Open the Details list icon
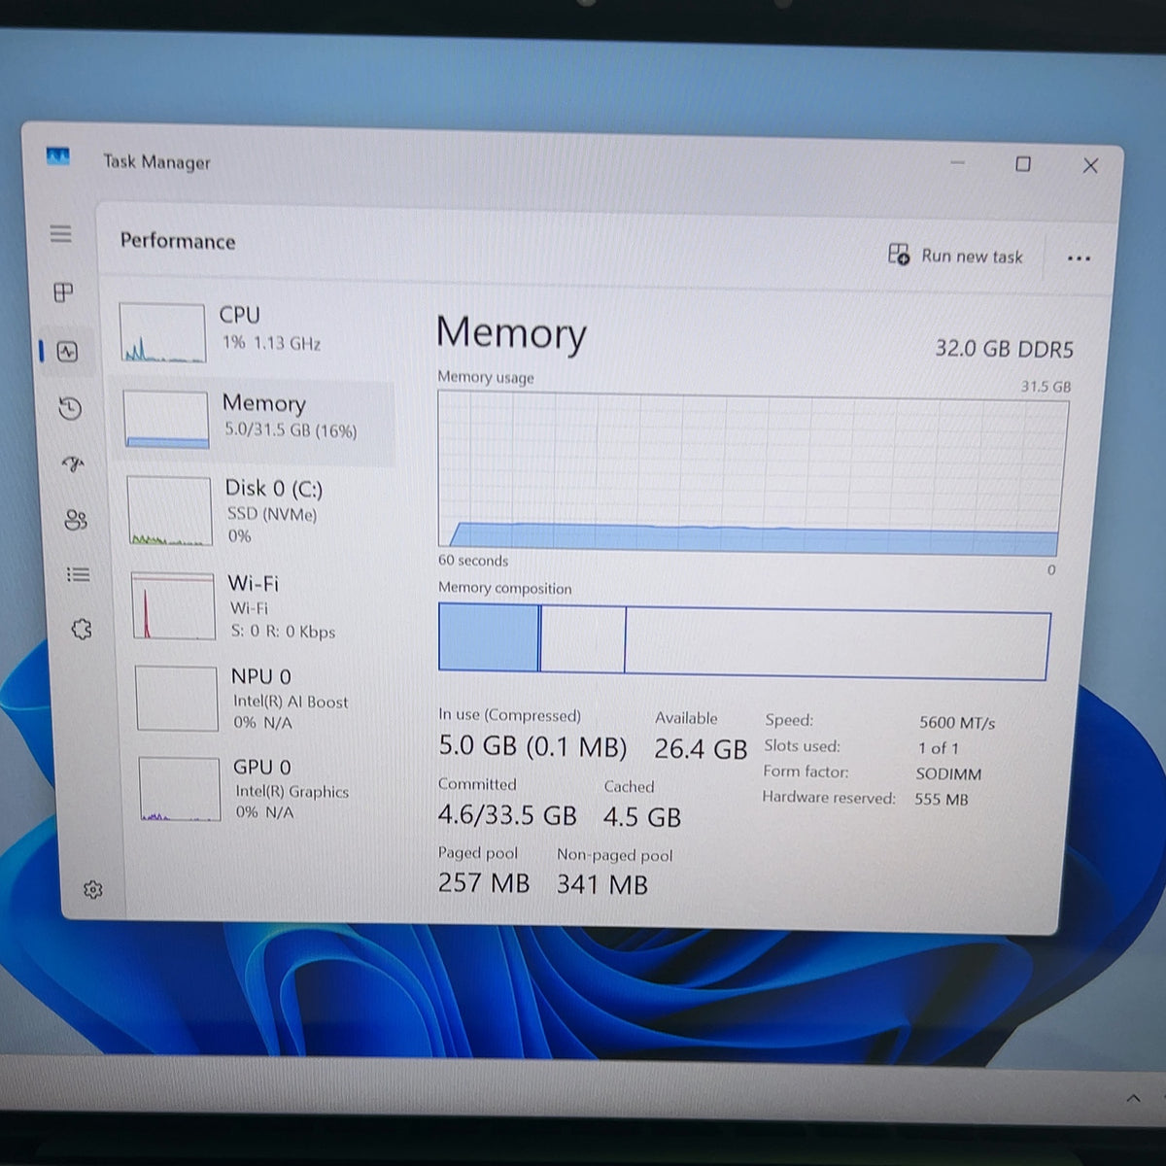 coord(79,574)
